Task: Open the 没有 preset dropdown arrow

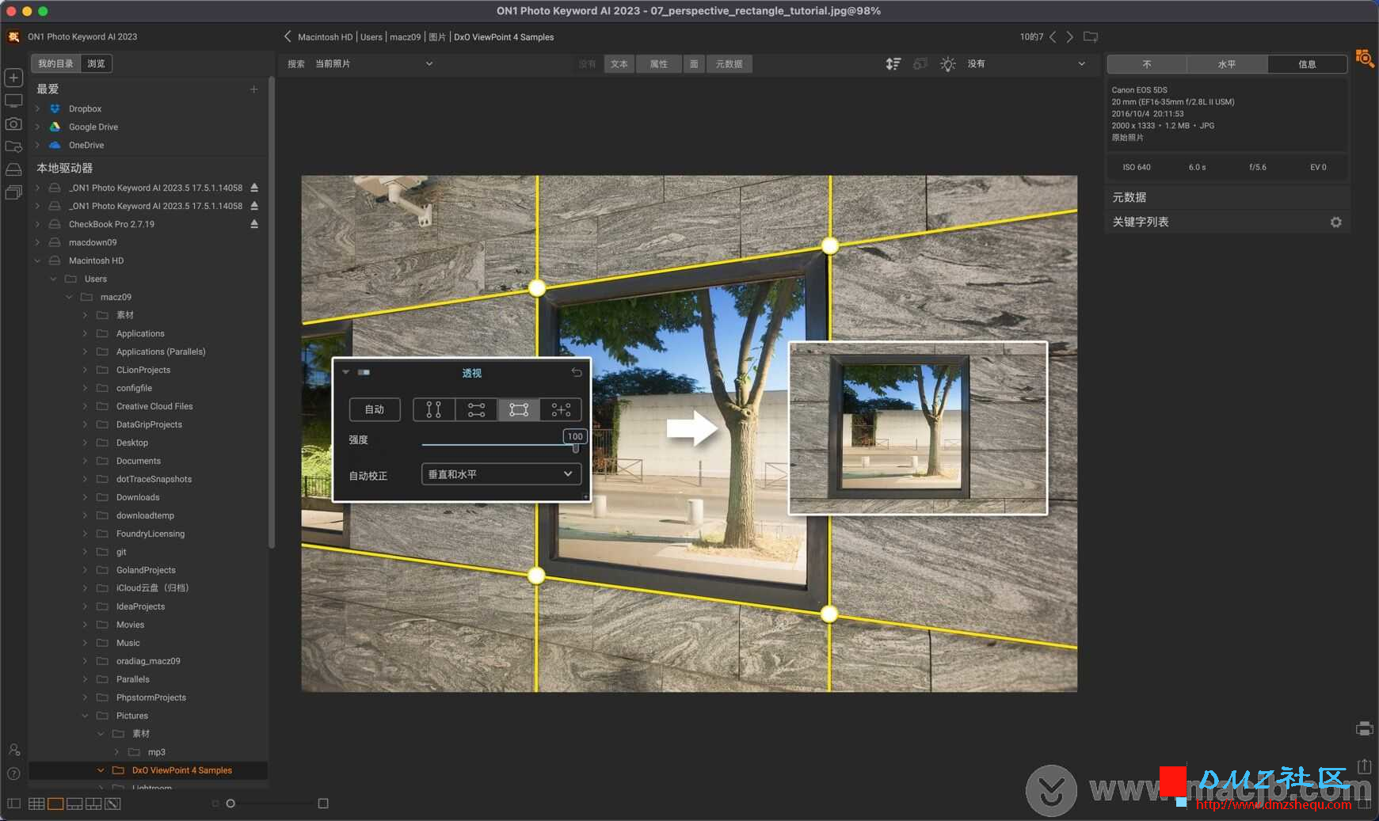Action: pyautogui.click(x=1082, y=64)
